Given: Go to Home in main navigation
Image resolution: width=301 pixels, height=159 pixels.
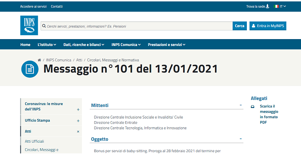Looking at the screenshot, I should pos(25,45).
